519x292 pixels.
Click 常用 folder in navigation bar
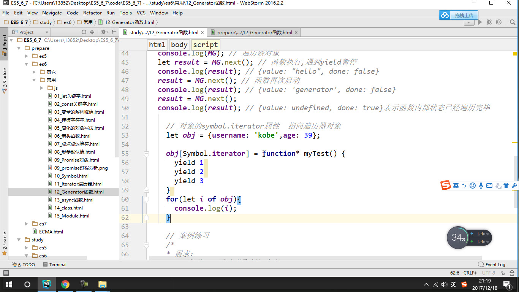click(x=85, y=22)
